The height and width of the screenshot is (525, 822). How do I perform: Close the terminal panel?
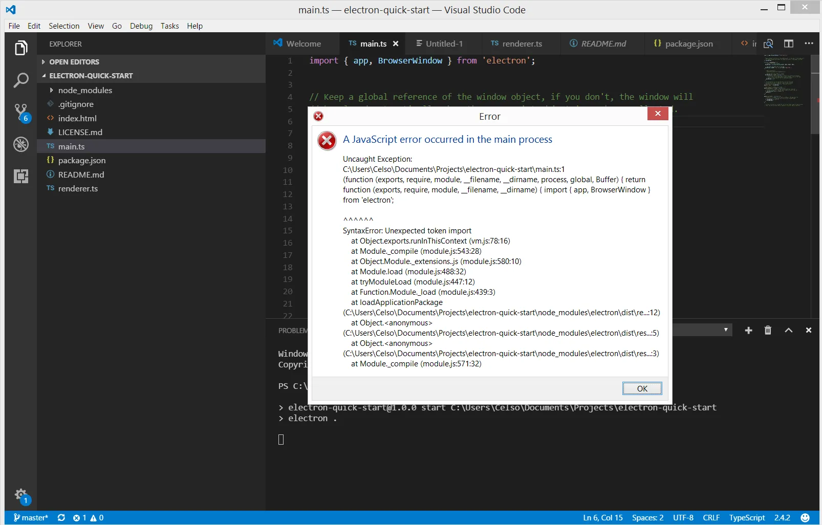click(x=809, y=331)
